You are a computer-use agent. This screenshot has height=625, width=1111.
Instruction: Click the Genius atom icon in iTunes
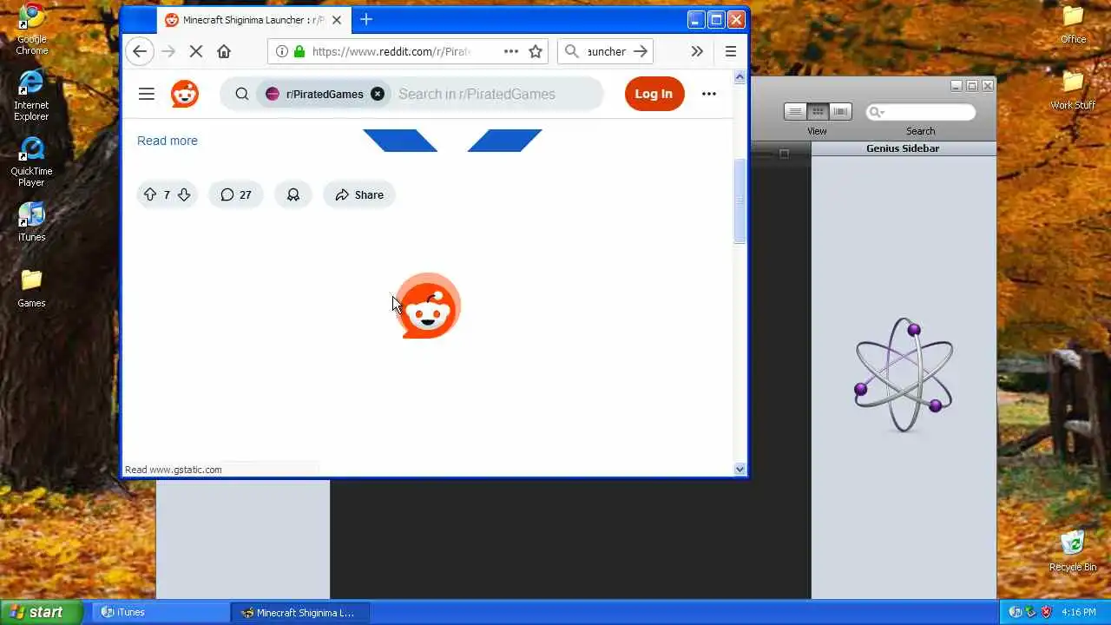pos(904,374)
